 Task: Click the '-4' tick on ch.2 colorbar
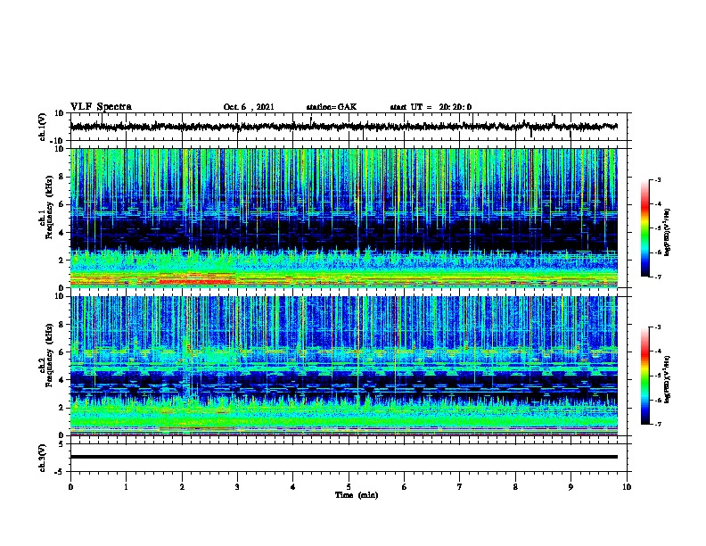pyautogui.click(x=658, y=352)
